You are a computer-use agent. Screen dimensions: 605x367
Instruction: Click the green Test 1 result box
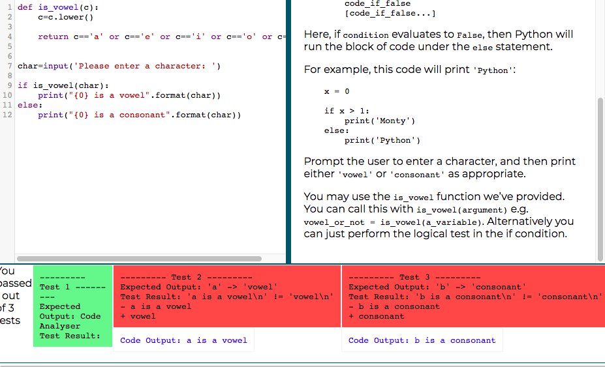coord(72,306)
